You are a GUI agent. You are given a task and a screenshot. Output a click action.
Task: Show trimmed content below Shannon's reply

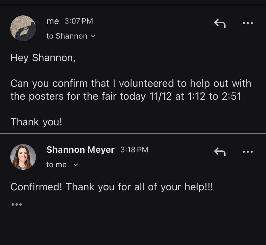point(17,204)
